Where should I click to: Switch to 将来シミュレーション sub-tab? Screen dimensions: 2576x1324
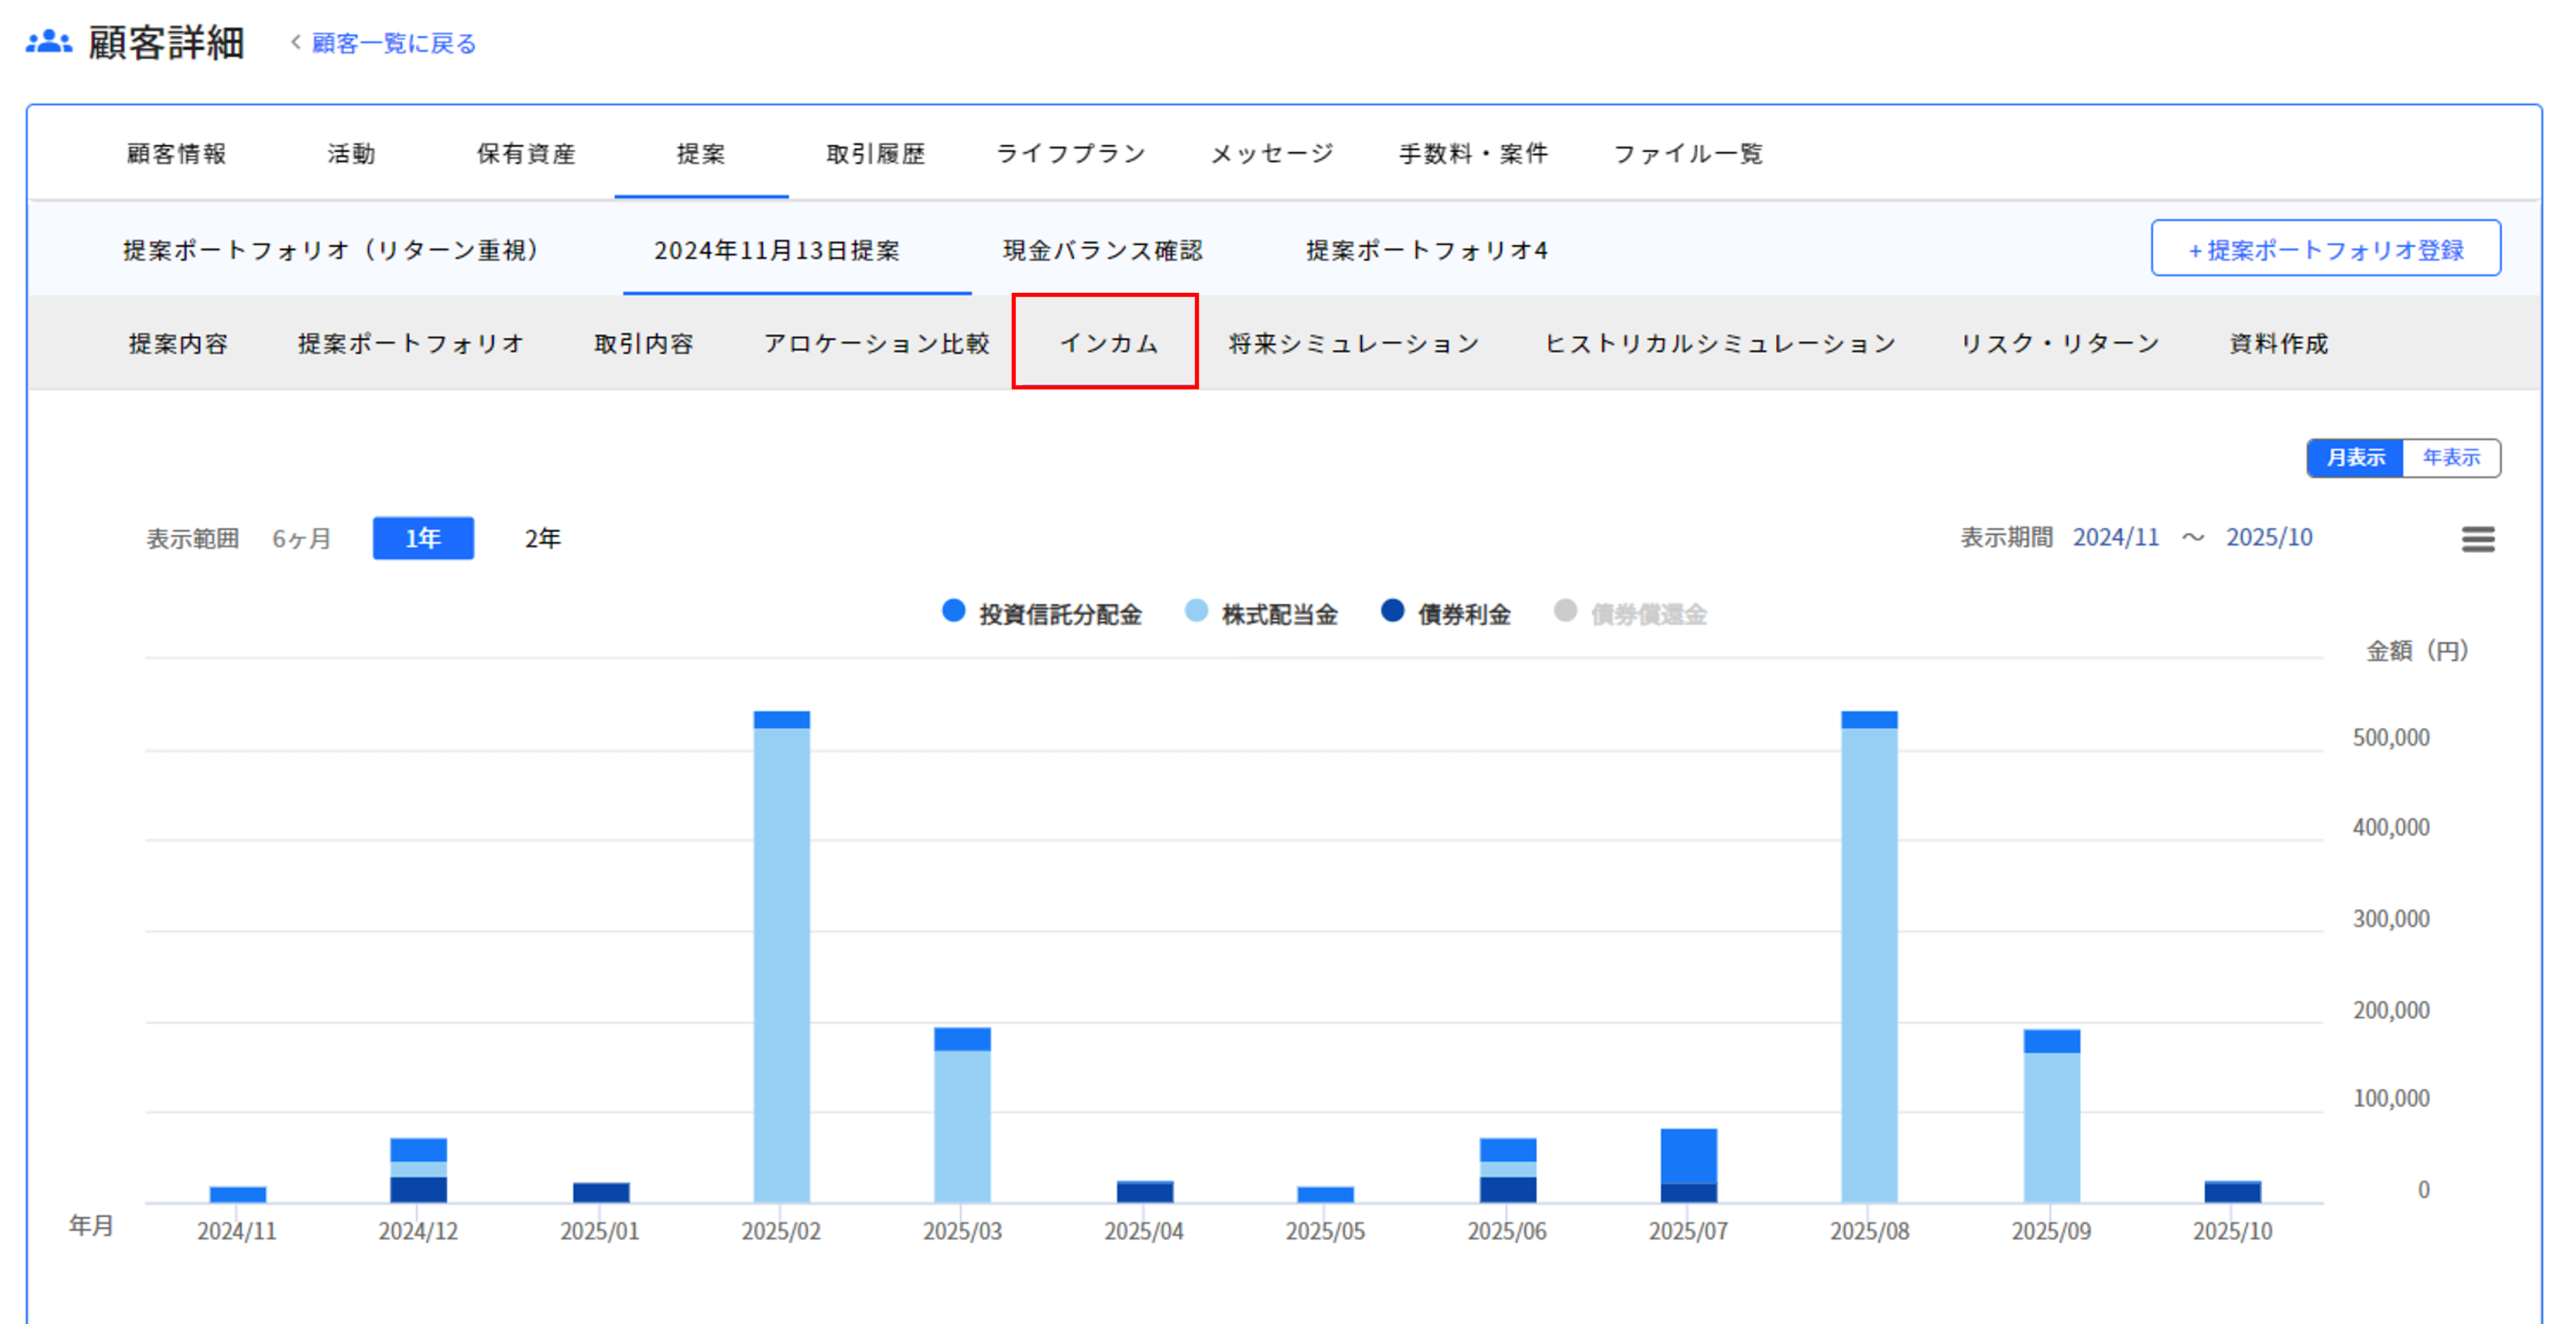[x=1353, y=344]
